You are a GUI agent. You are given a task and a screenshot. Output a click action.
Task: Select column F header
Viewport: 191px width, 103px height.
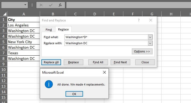pyautogui.click(x=133, y=14)
